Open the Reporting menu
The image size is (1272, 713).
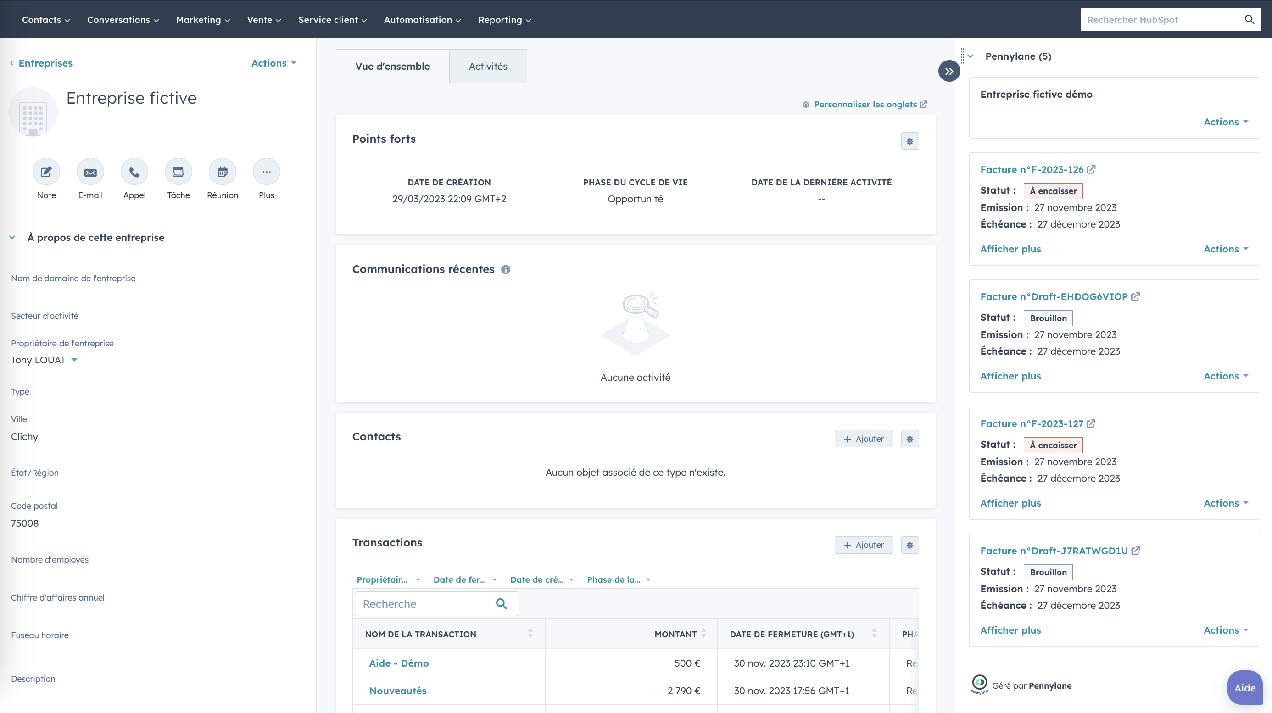click(504, 20)
